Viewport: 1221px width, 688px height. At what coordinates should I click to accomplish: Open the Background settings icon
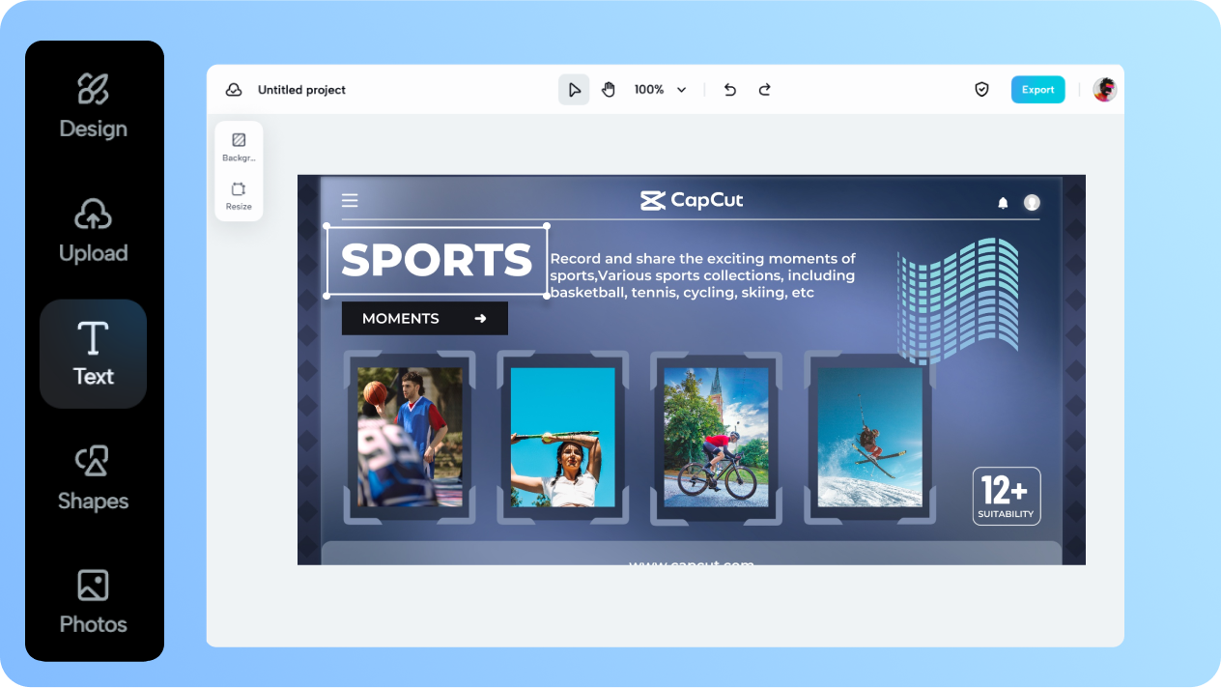[x=238, y=140]
